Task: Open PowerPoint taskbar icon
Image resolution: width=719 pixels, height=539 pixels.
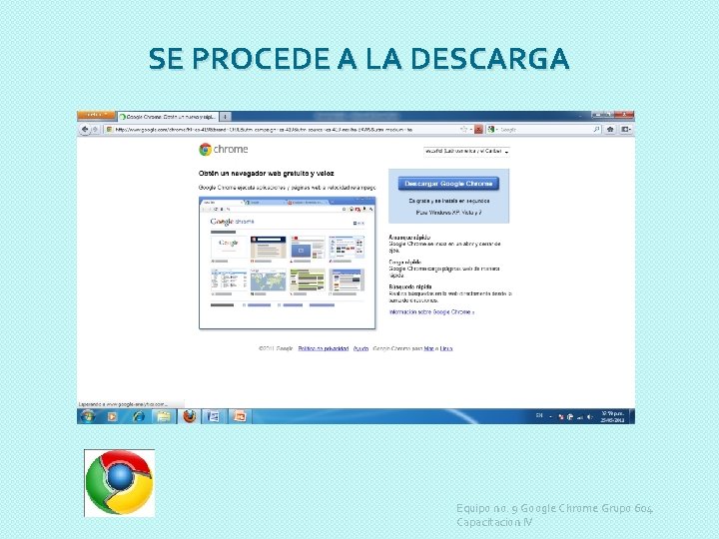Action: point(240,416)
